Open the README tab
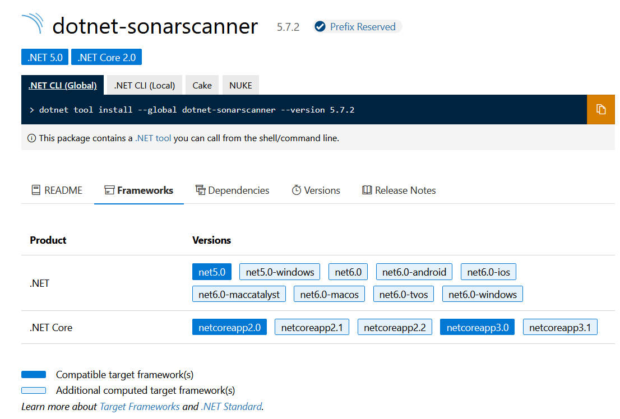Screen dimensions: 620x419 point(57,190)
